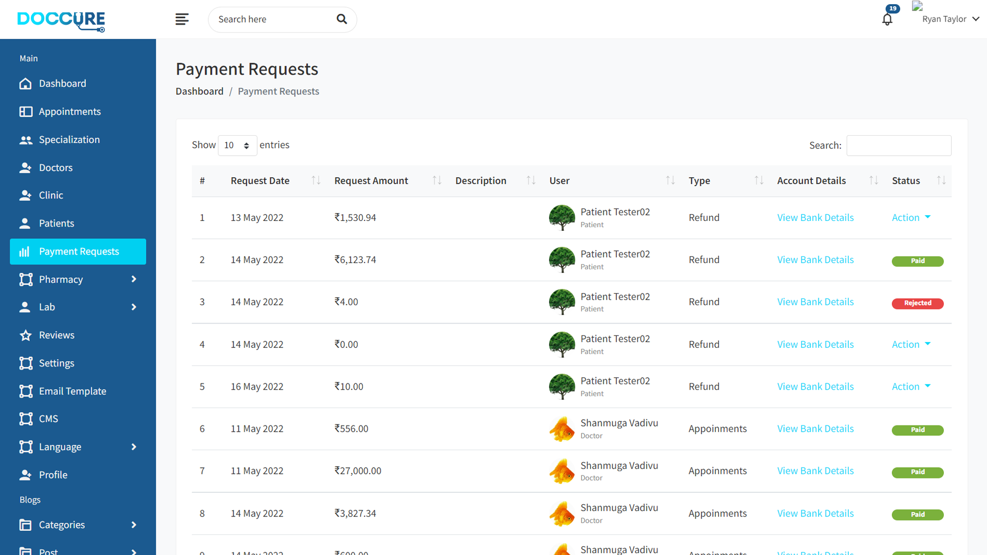Viewport: 987px width, 555px height.
Task: Click the Email Template sidebar icon
Action: coord(26,392)
